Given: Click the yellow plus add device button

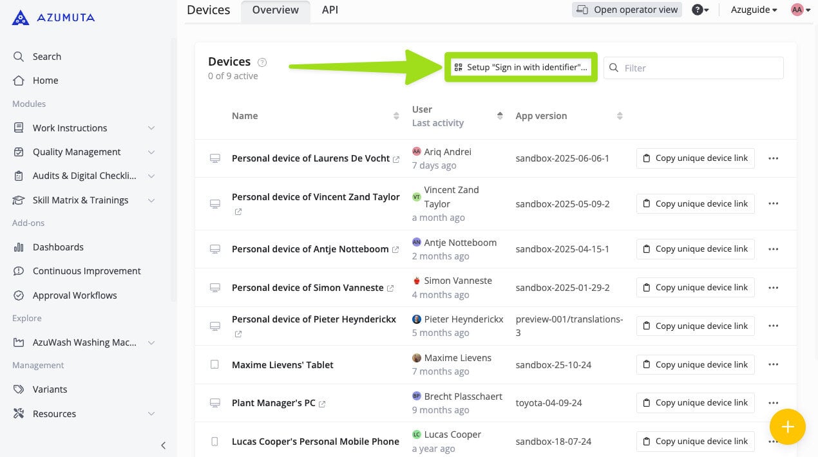Looking at the screenshot, I should [787, 427].
